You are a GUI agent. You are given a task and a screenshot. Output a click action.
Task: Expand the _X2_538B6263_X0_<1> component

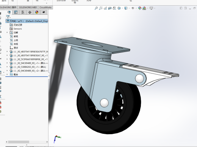click(7, 67)
